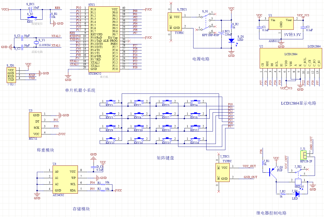Click the P17 net label beside keypad

coord(230,126)
